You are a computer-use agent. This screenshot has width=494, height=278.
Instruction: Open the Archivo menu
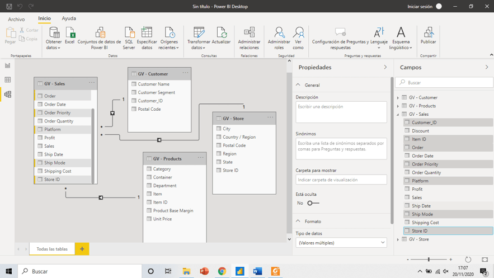pos(16,19)
